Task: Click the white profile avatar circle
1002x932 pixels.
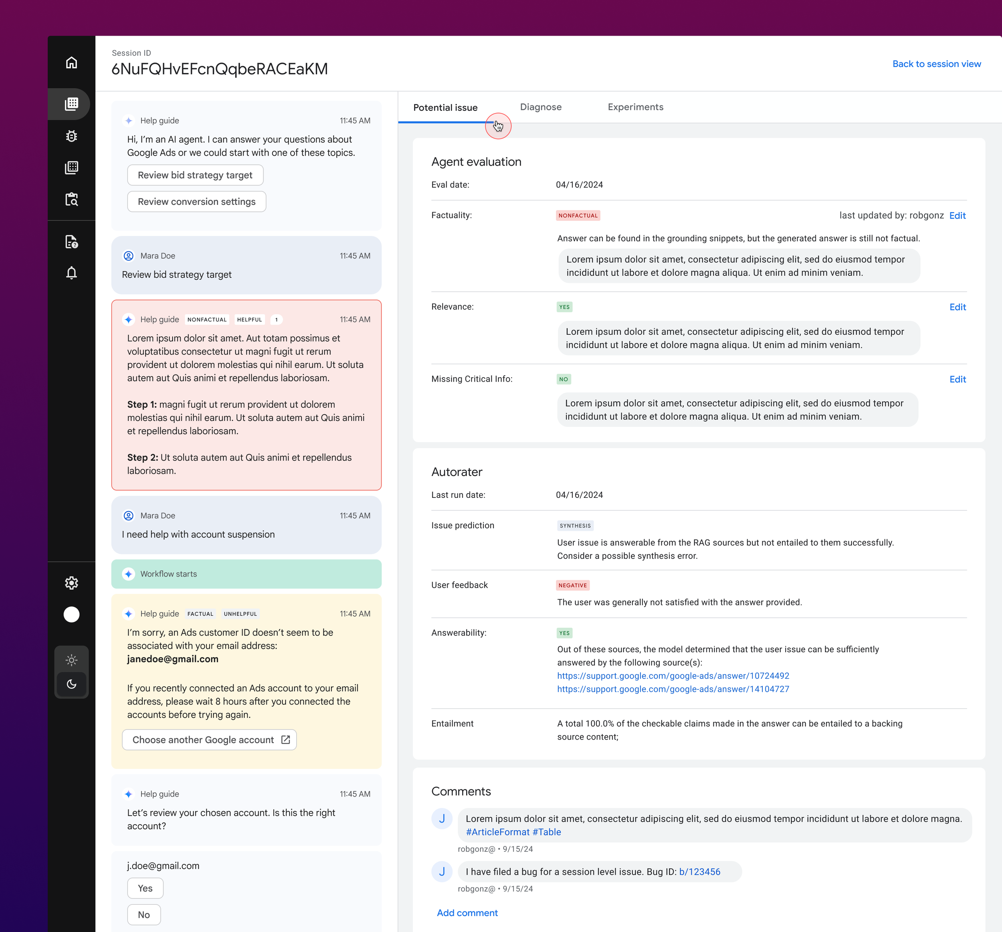Action: [x=72, y=615]
